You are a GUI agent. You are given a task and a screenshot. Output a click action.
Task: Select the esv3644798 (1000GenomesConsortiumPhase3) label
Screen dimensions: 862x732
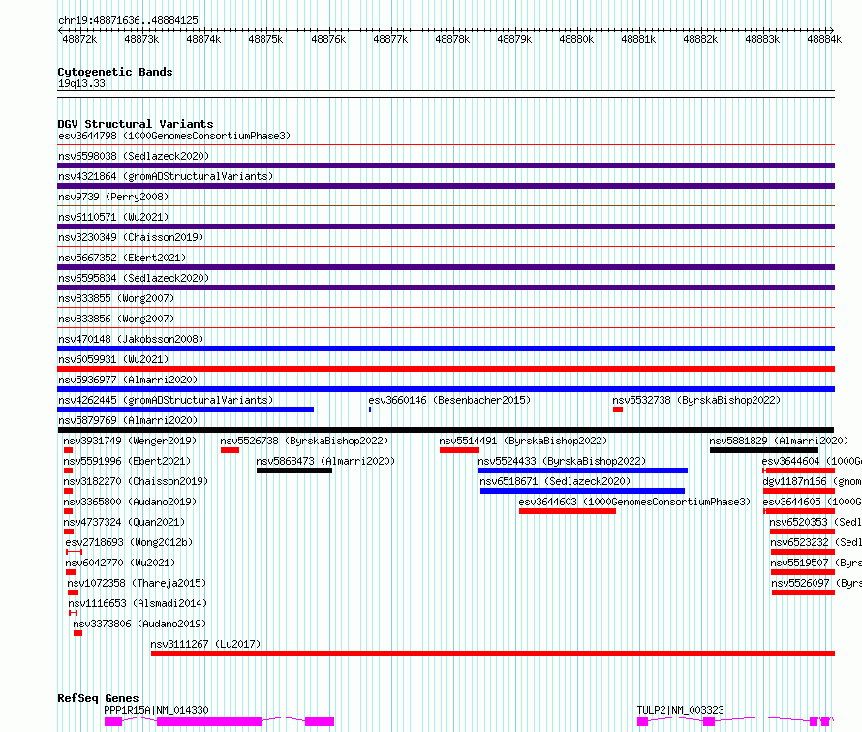pyautogui.click(x=174, y=136)
